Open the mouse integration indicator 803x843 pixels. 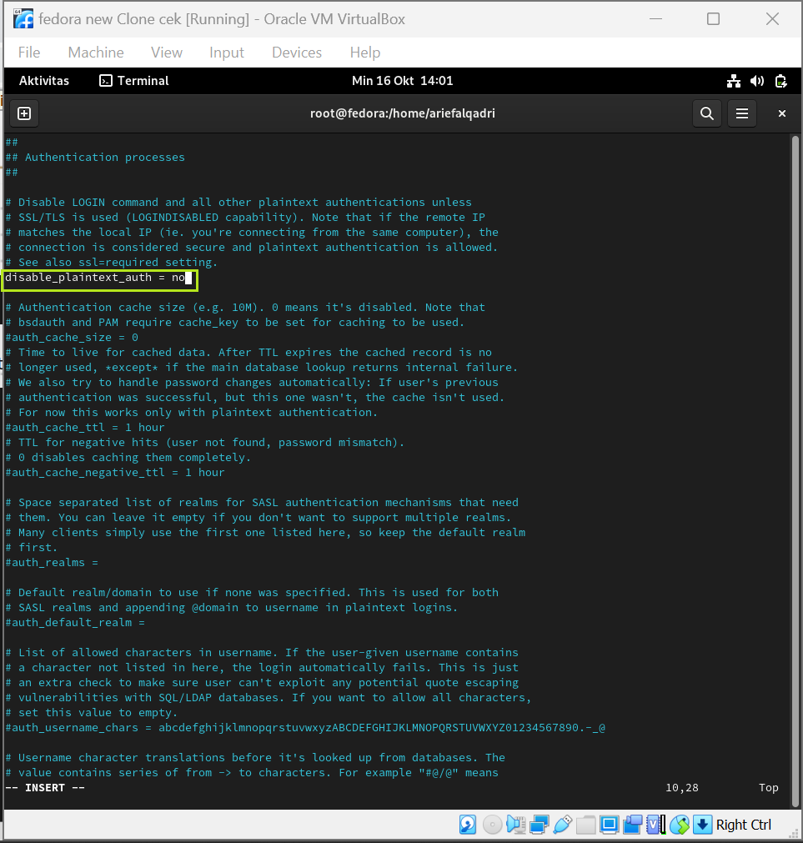click(680, 824)
